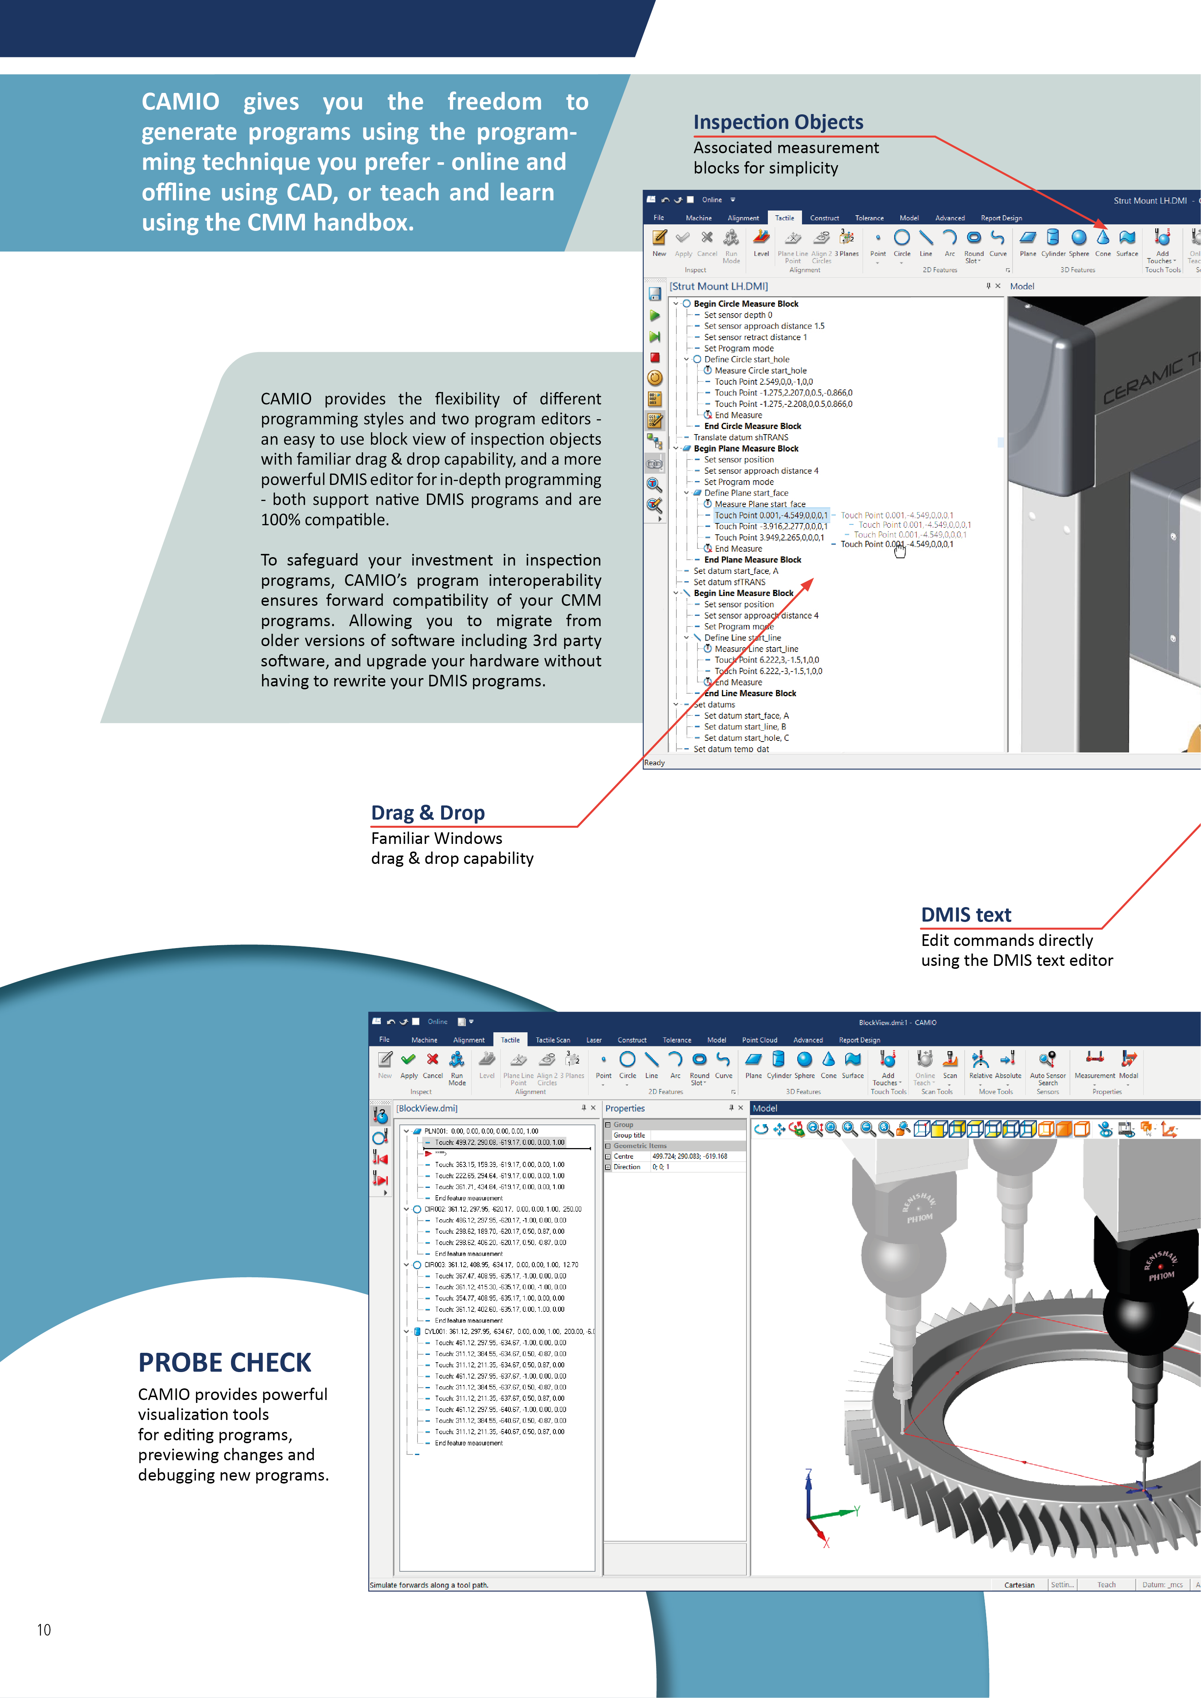1201x1698 pixels.
Task: Click Cartesian in BlockView status bar
Action: [x=1019, y=1585]
